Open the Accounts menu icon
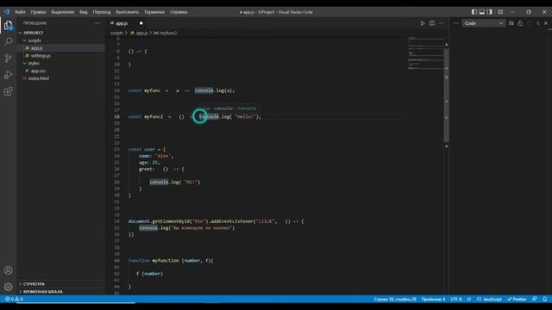Viewport: 552px width, 310px height. (x=8, y=270)
